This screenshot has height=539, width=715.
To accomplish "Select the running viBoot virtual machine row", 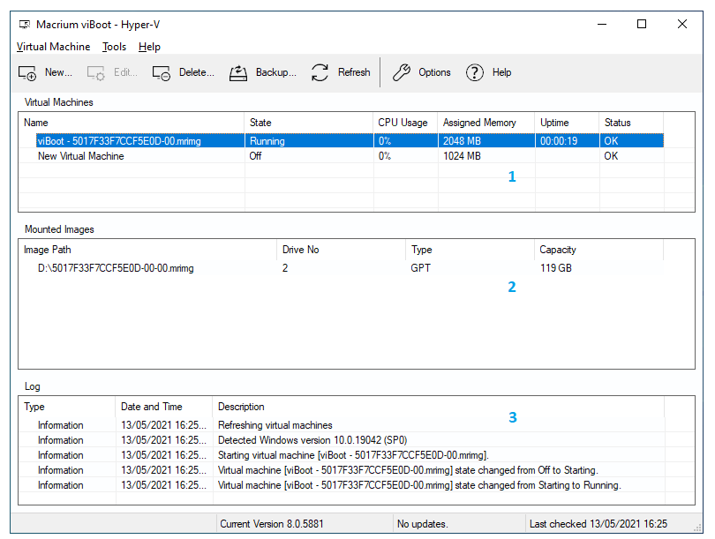I will click(x=129, y=140).
